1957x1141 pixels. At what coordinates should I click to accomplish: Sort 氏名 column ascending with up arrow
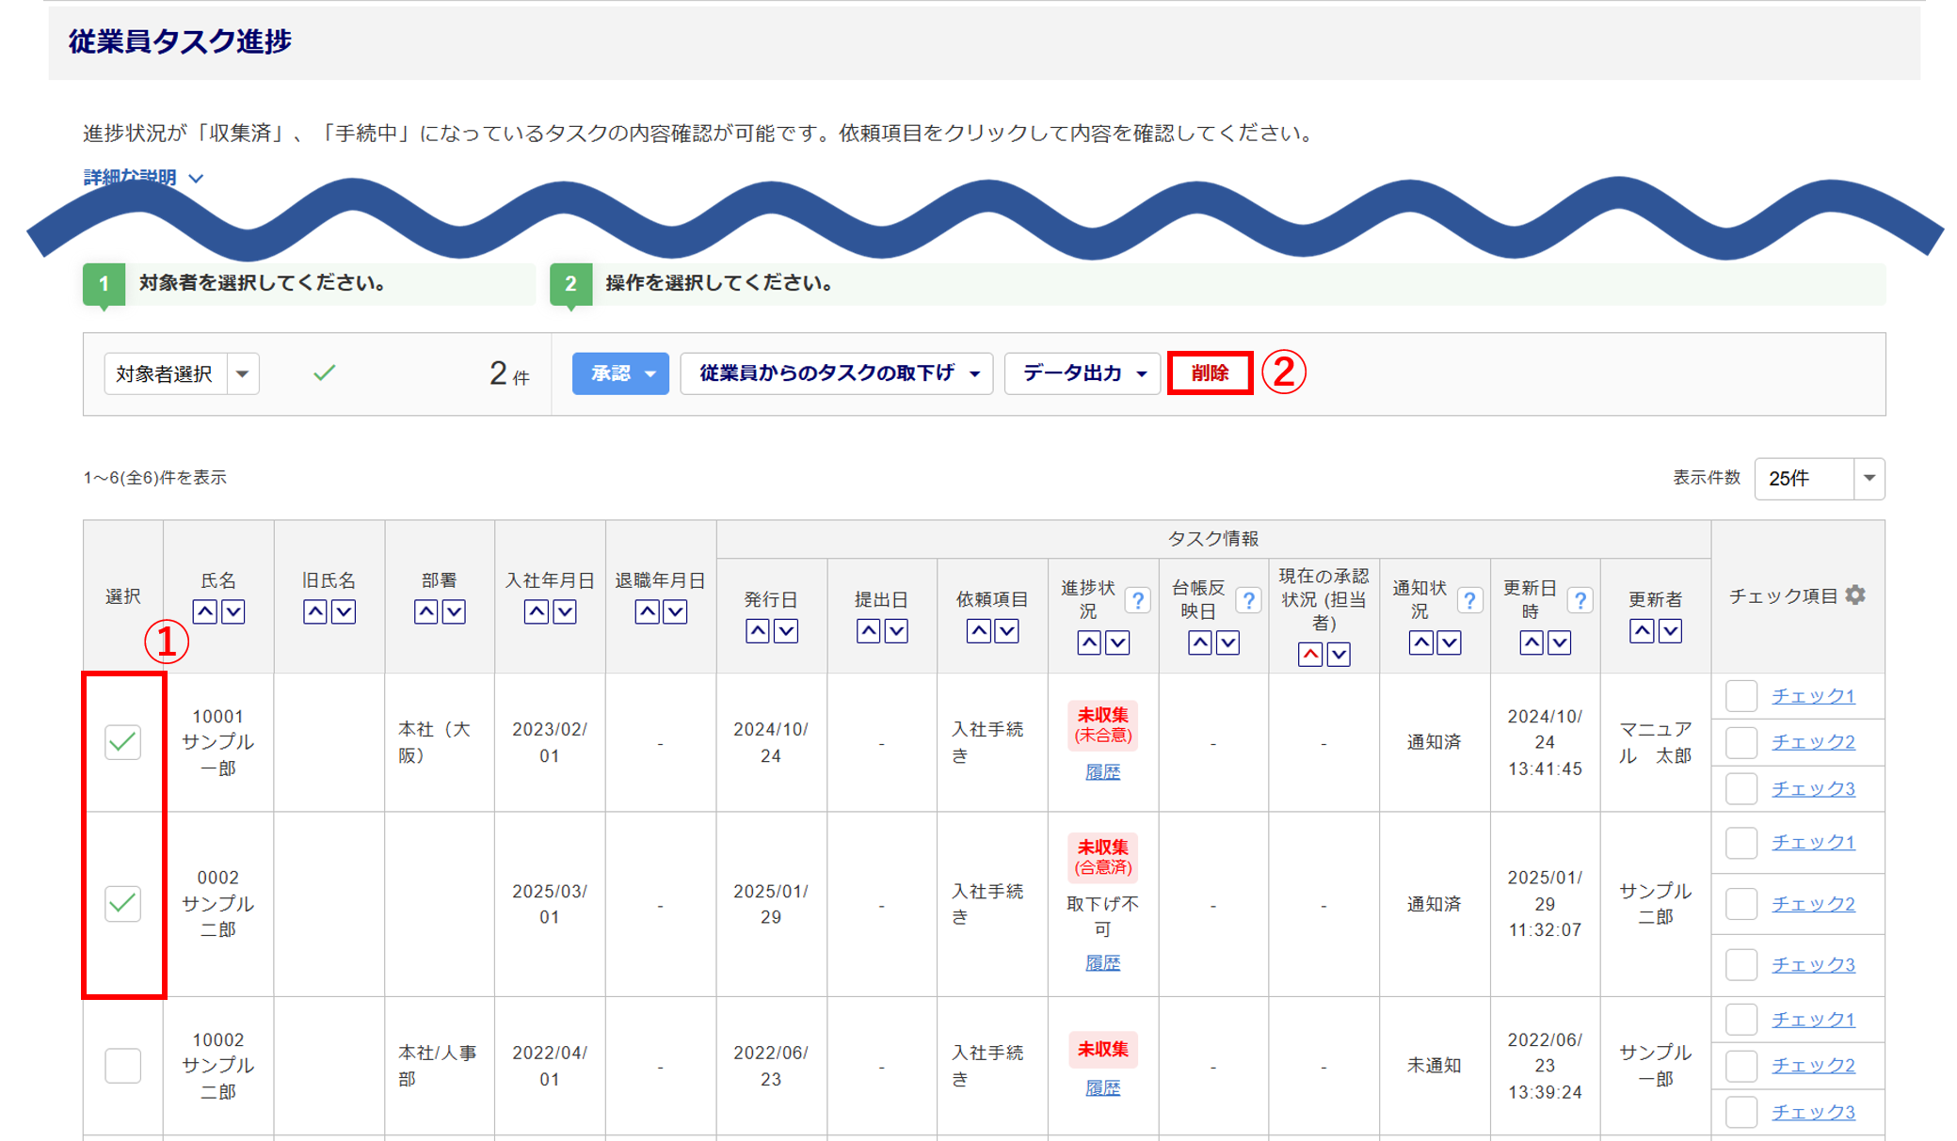point(205,612)
